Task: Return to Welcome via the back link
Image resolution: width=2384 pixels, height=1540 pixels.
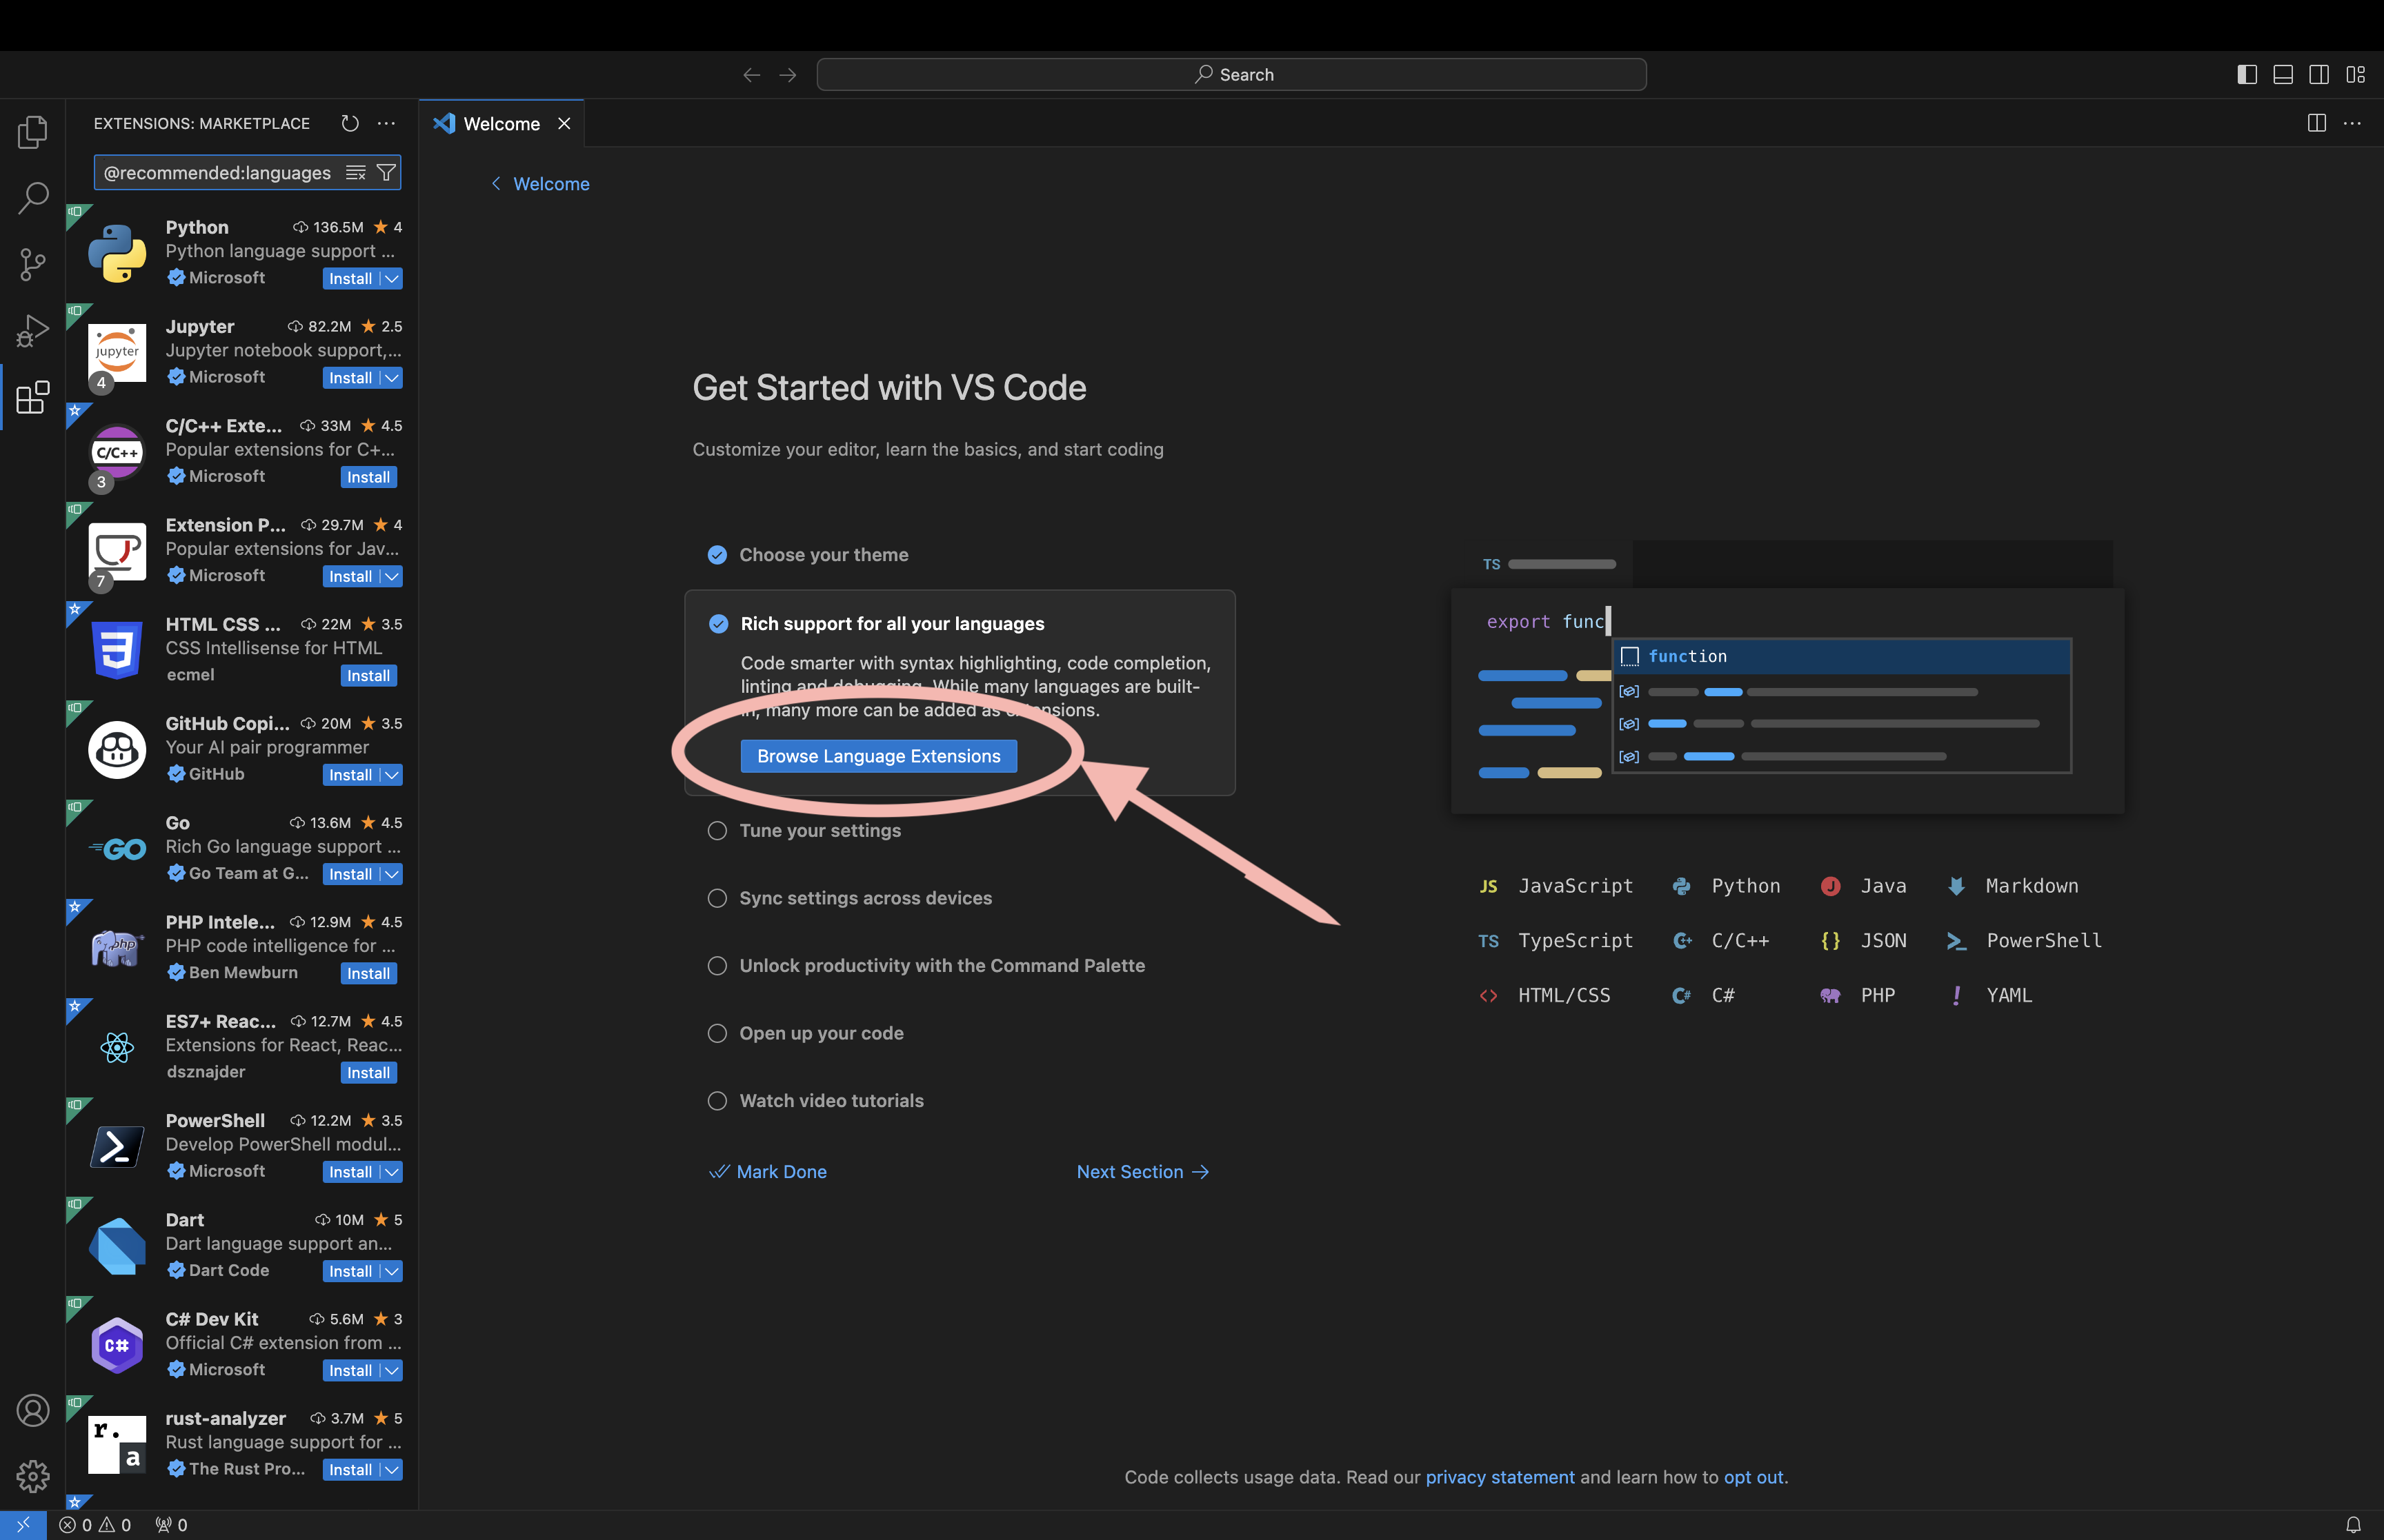Action: coord(540,184)
